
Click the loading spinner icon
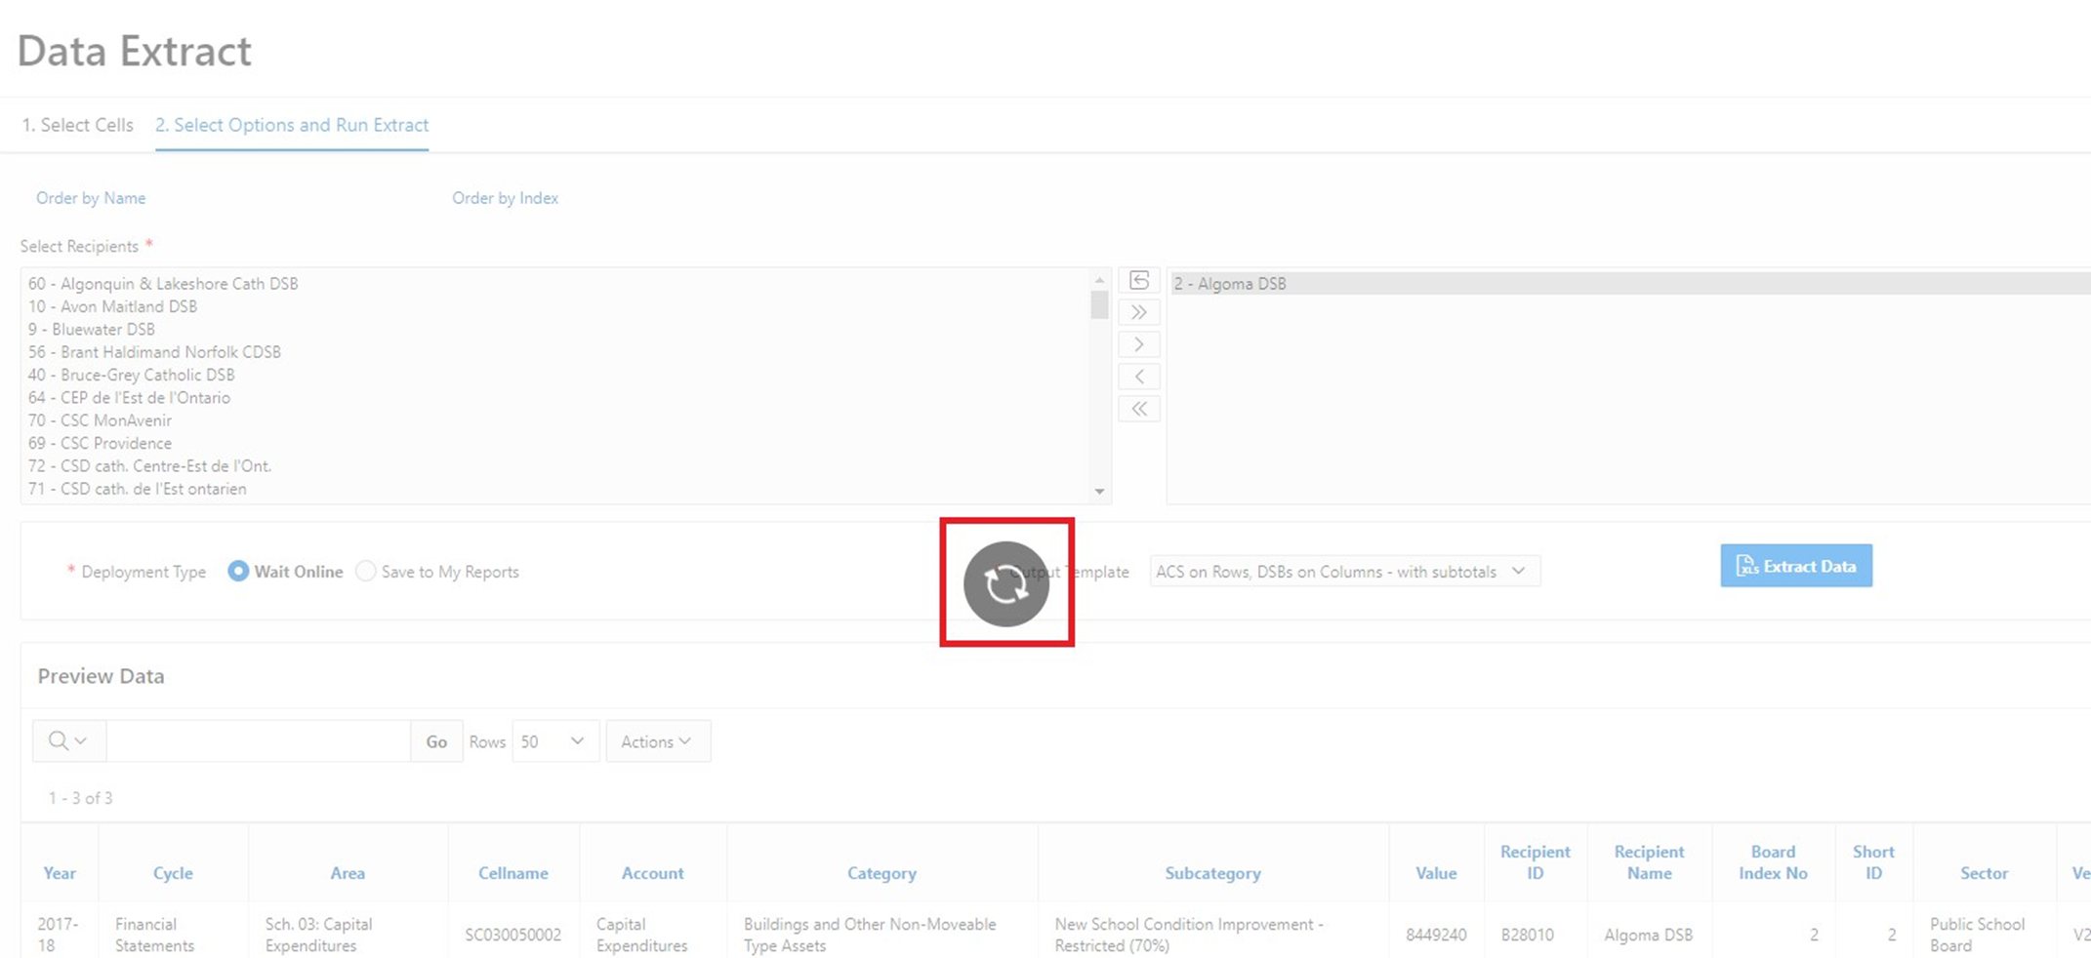[1005, 583]
